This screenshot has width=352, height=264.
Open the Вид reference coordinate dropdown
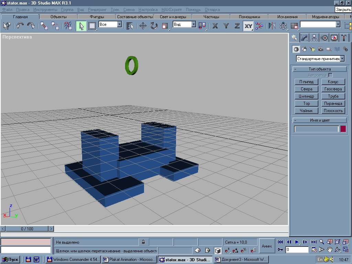194,24
